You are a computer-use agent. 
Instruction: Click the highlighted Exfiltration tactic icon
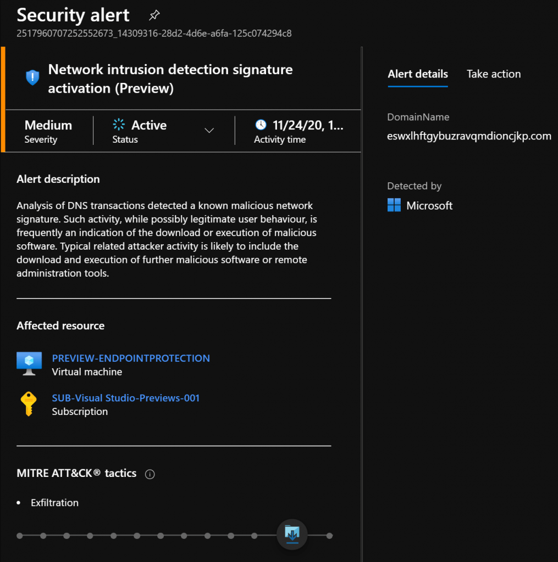[292, 535]
